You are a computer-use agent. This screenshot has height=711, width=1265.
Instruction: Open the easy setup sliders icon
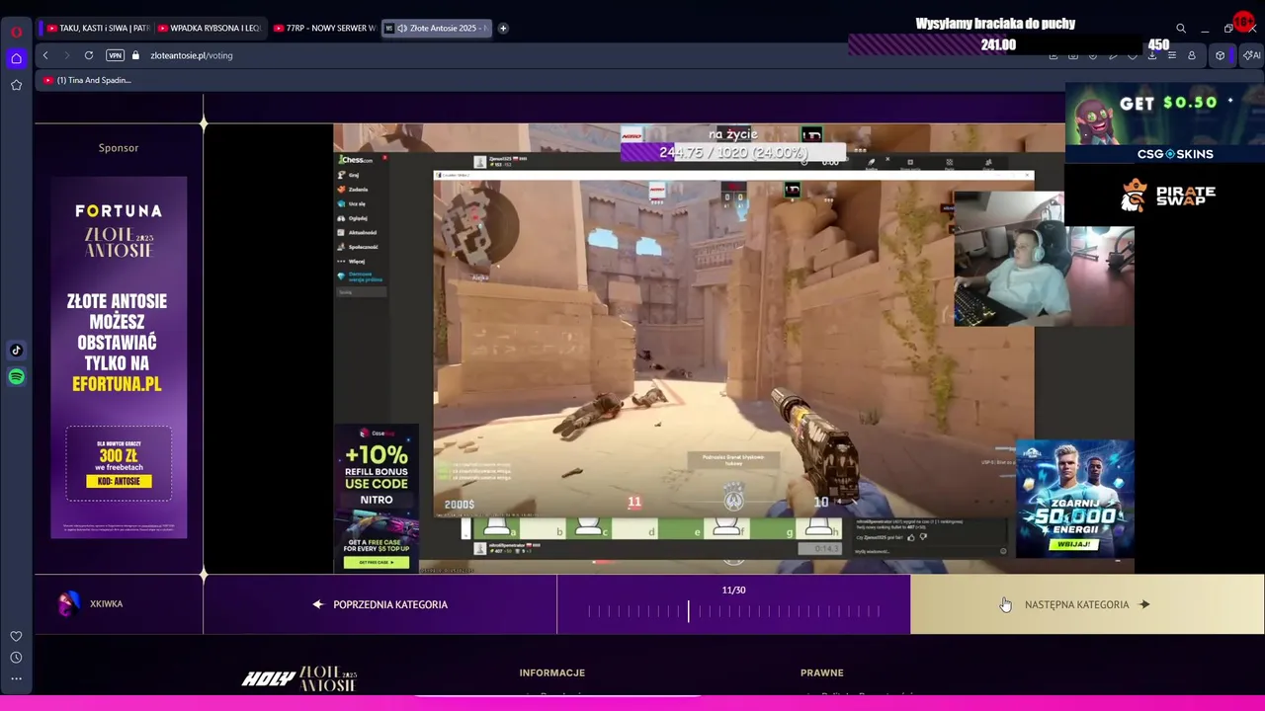(x=1171, y=55)
